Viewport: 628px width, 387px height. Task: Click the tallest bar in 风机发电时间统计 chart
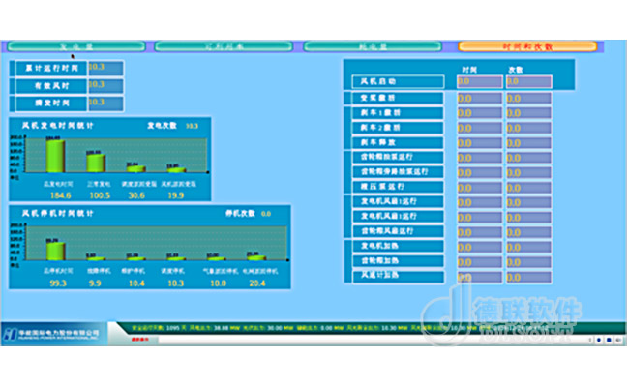pyautogui.click(x=56, y=155)
